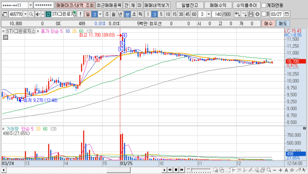Screen dimensions: 308x174
Task: Click the 수익률추이 button
Action: tap(247, 5)
